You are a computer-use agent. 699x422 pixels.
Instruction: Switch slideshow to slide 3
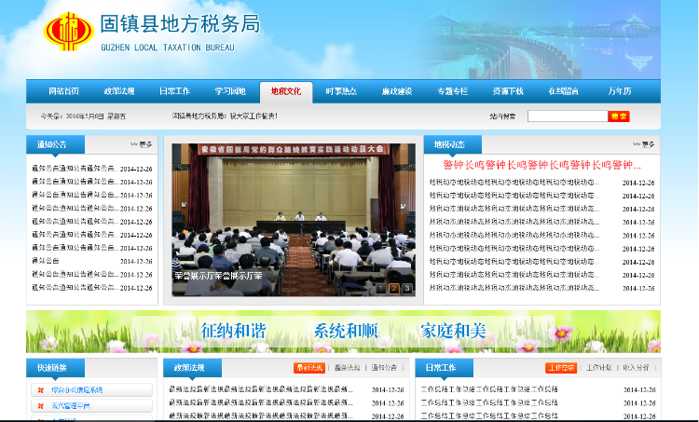(x=407, y=289)
